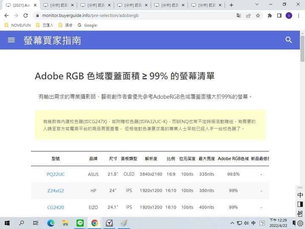Reload the current page
The width and height of the screenshot is (305, 229).
click(25, 16)
